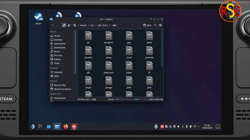Image resolution: width=250 pixels, height=140 pixels.
Task: Expand hidden system tray icons arrow
Action: coord(199,126)
